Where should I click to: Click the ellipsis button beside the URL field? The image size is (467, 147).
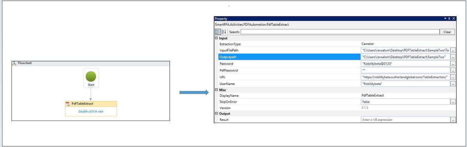point(453,77)
